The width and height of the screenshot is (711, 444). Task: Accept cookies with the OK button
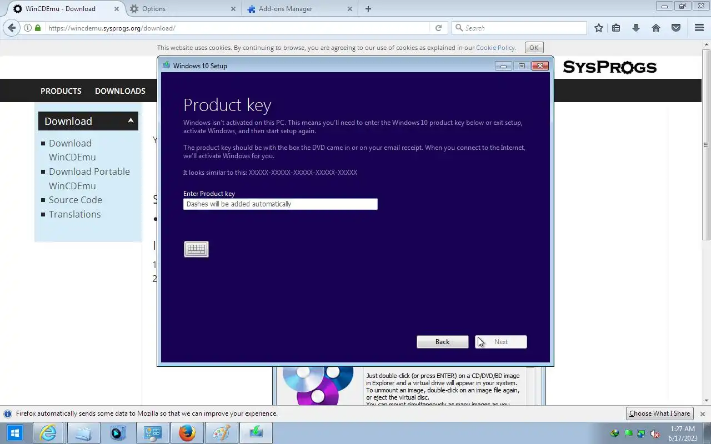tap(534, 48)
